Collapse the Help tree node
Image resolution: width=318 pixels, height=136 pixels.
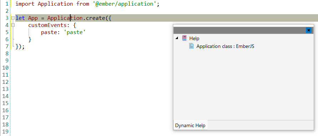[177, 38]
